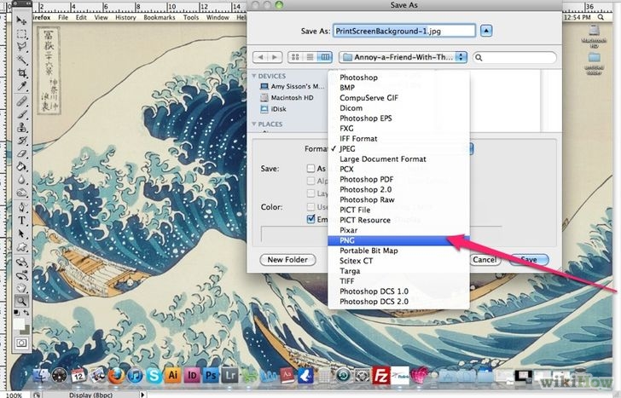Open the Annoy-a-Friend-With-Th... folder popup

click(403, 57)
